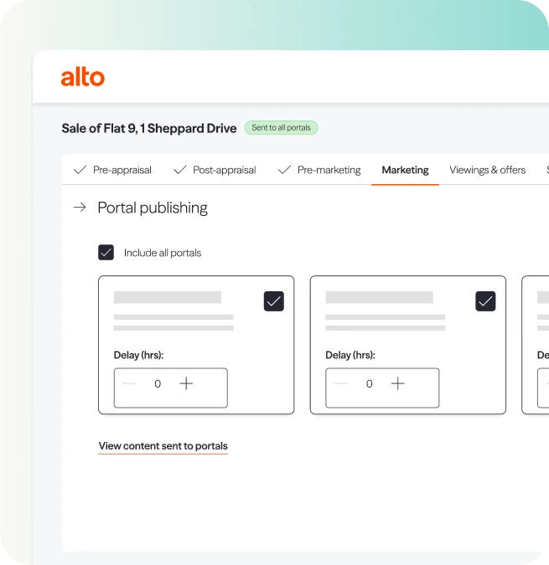Switch to the Marketing tab
The height and width of the screenshot is (565, 549).
tap(405, 170)
